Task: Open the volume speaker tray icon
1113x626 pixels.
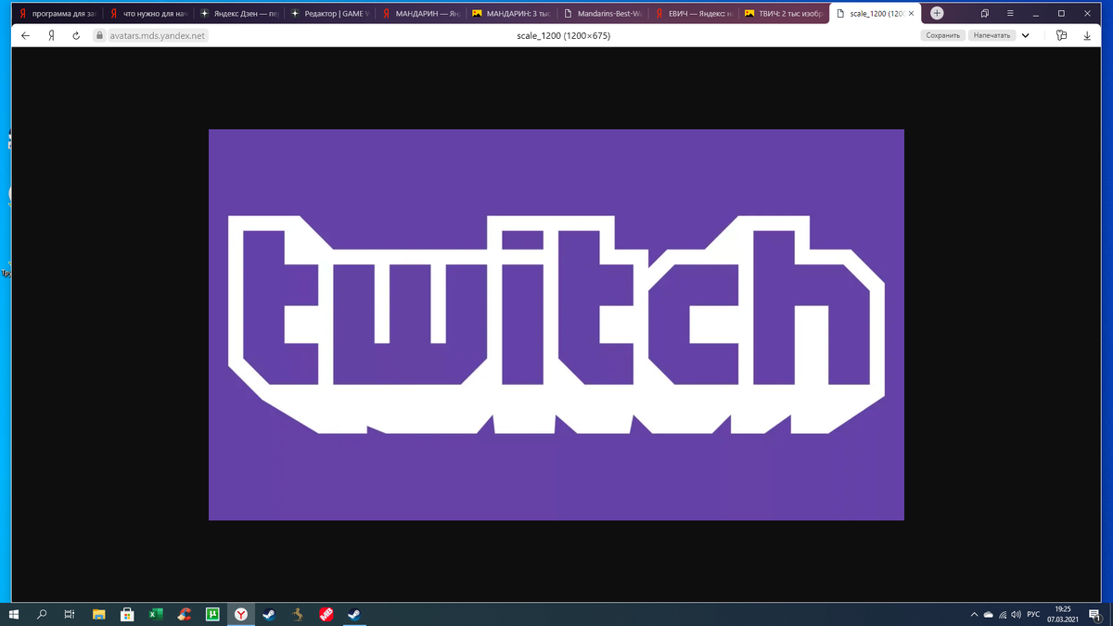Action: click(1016, 615)
